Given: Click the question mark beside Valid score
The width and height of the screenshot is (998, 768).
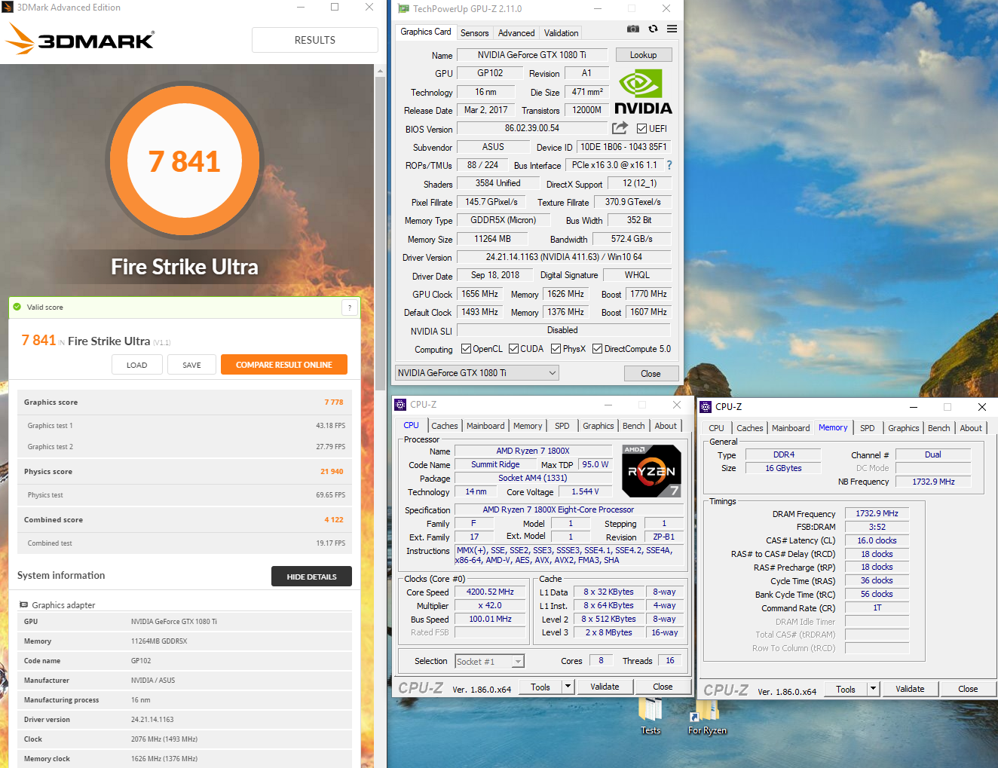Looking at the screenshot, I should click(349, 307).
